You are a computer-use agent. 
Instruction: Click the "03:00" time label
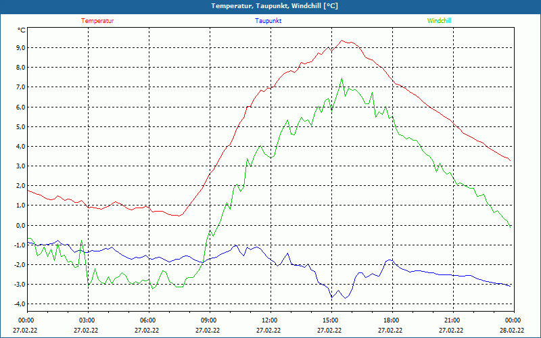coord(87,320)
